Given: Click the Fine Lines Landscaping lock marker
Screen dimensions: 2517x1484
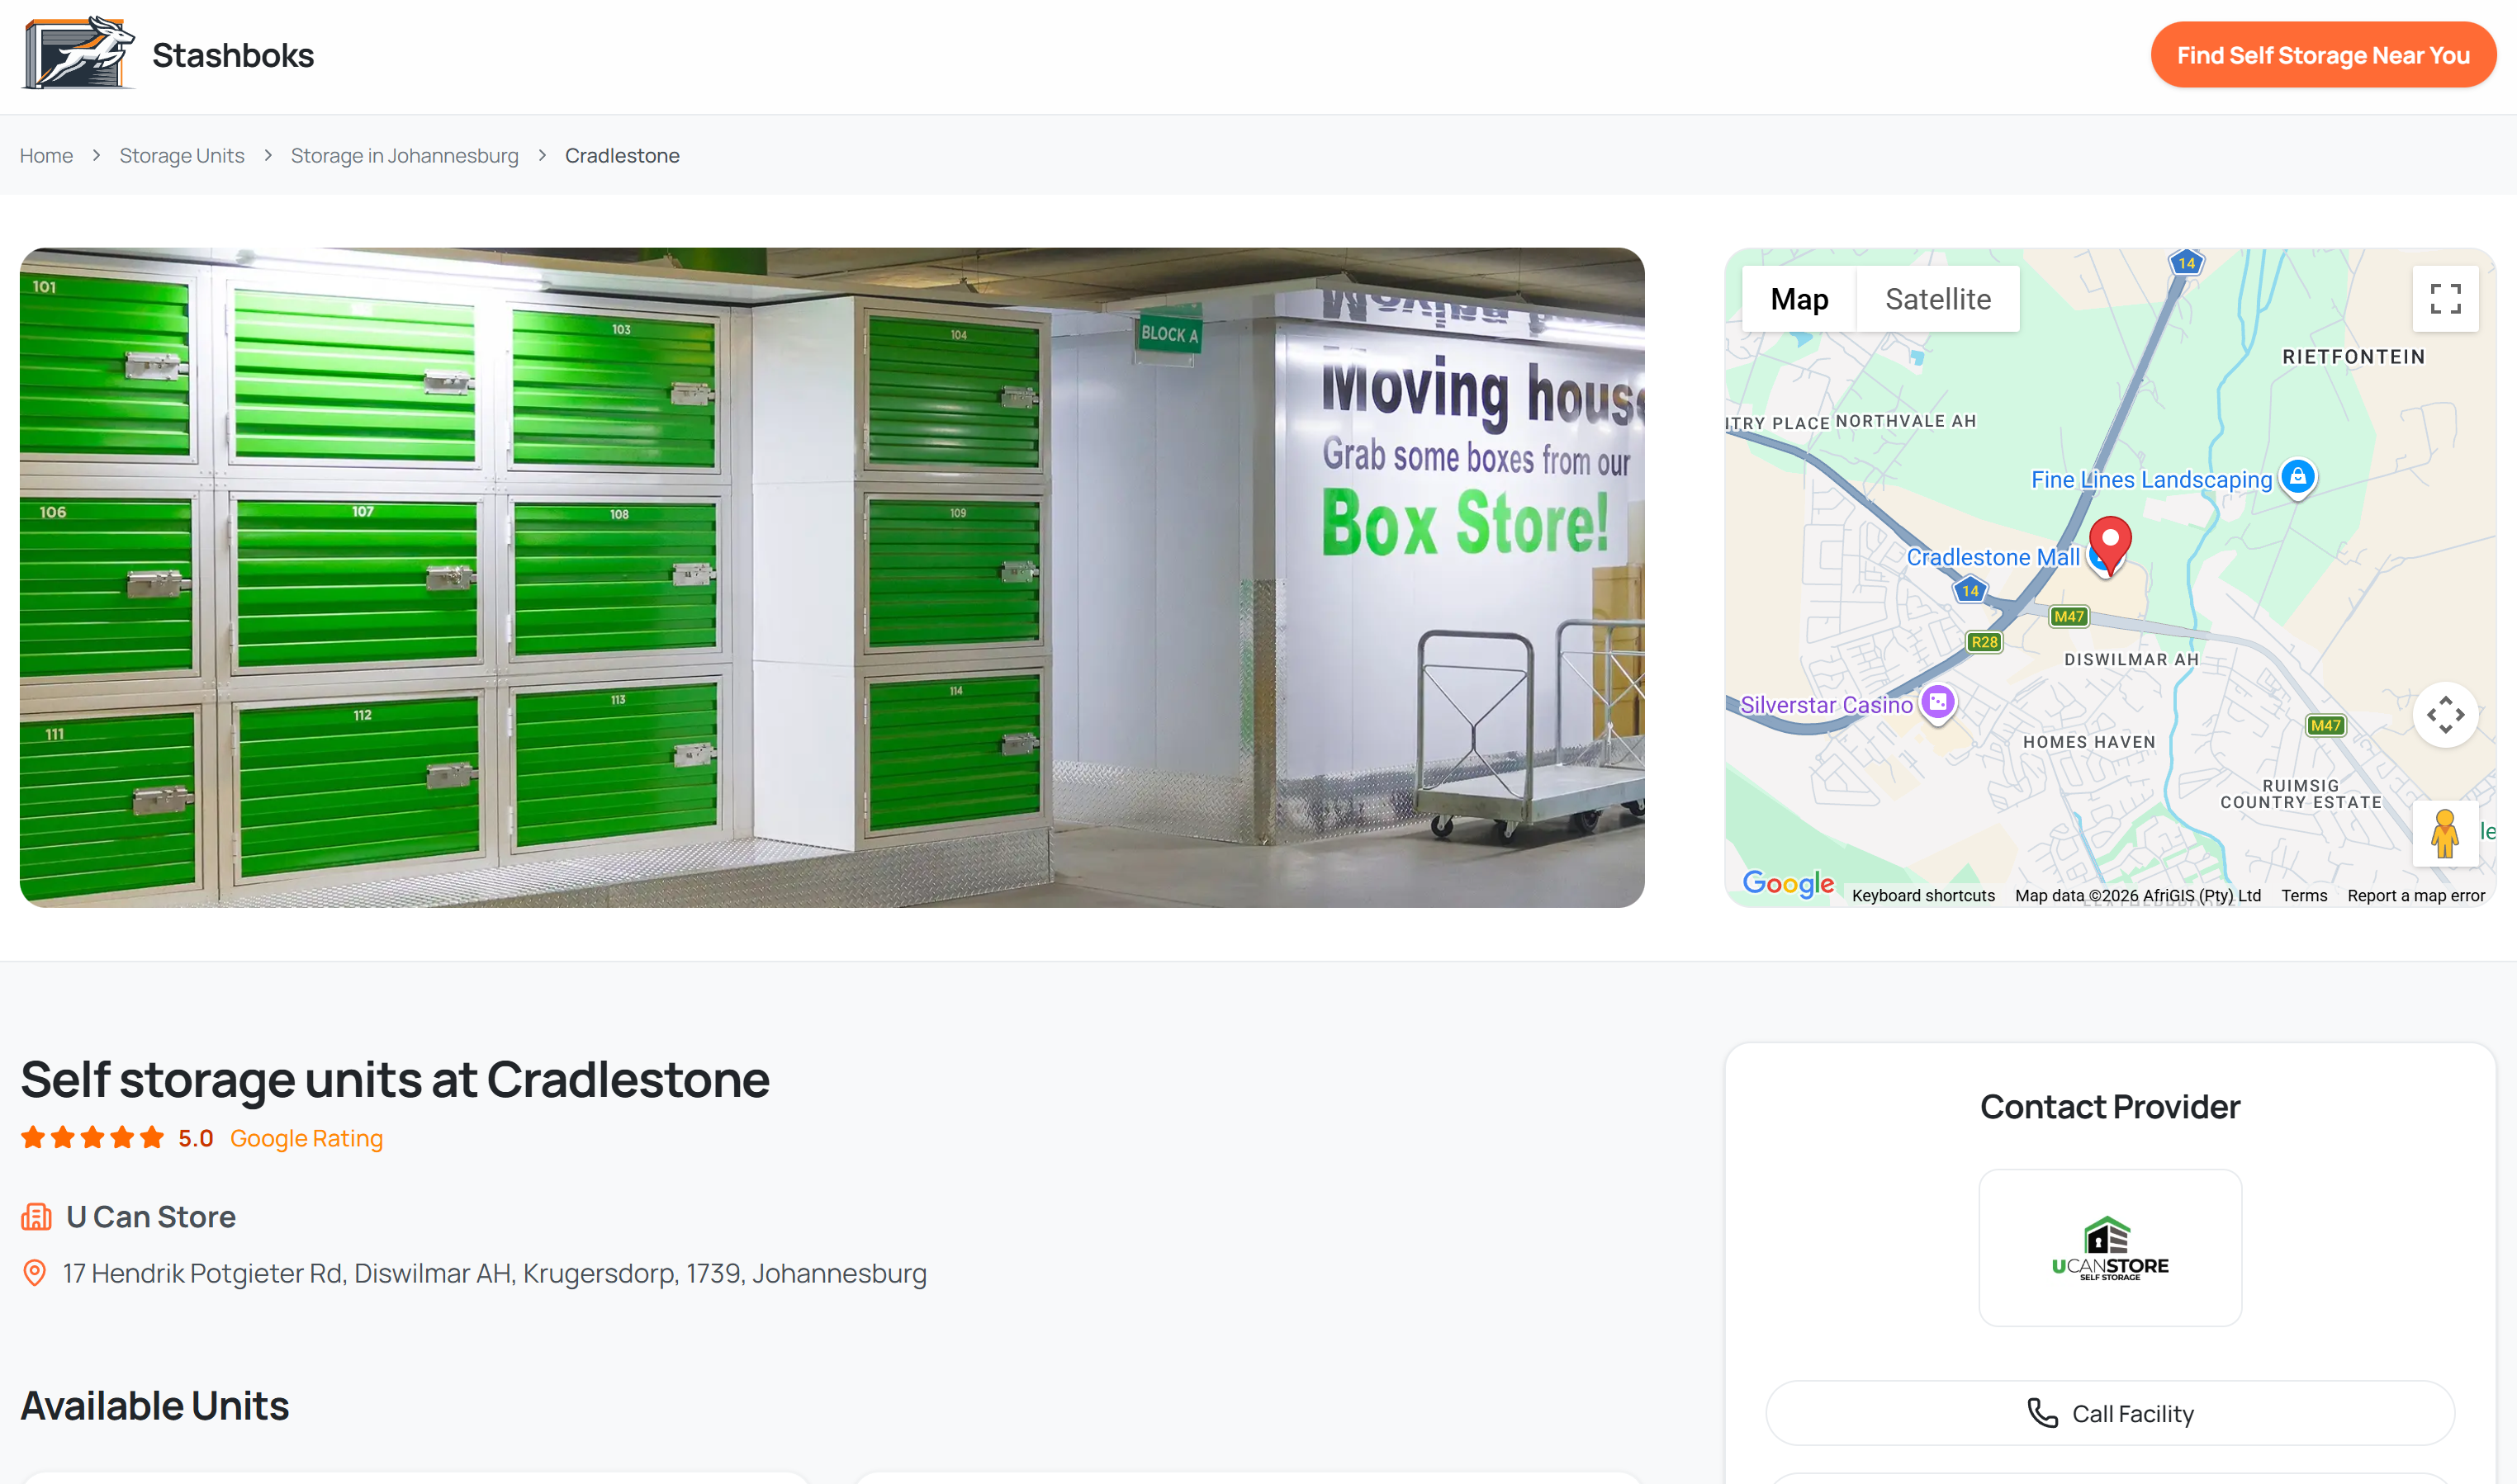Looking at the screenshot, I should pyautogui.click(x=2297, y=478).
